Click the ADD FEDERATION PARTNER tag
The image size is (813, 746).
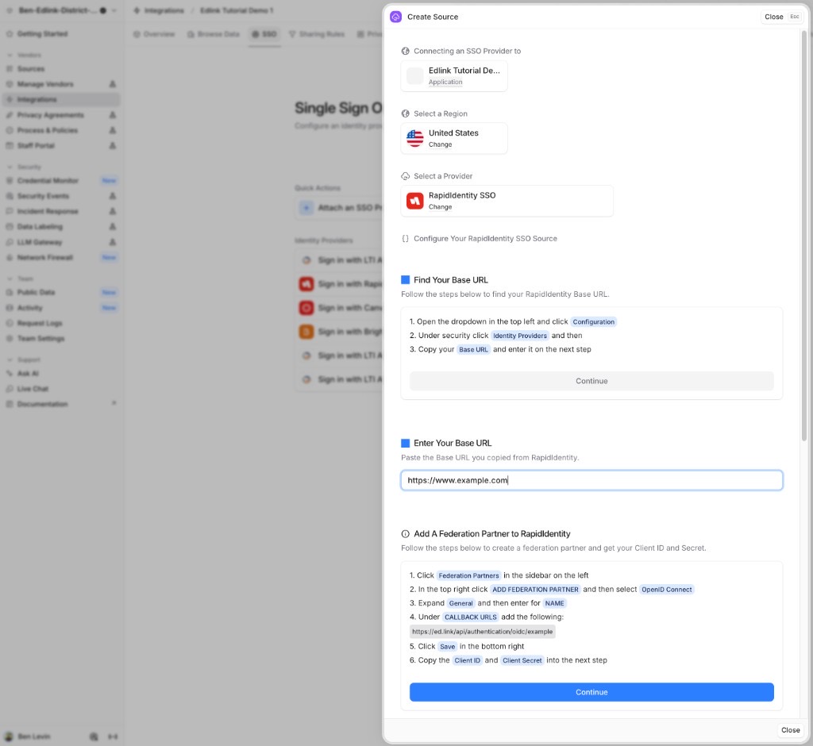[535, 590]
